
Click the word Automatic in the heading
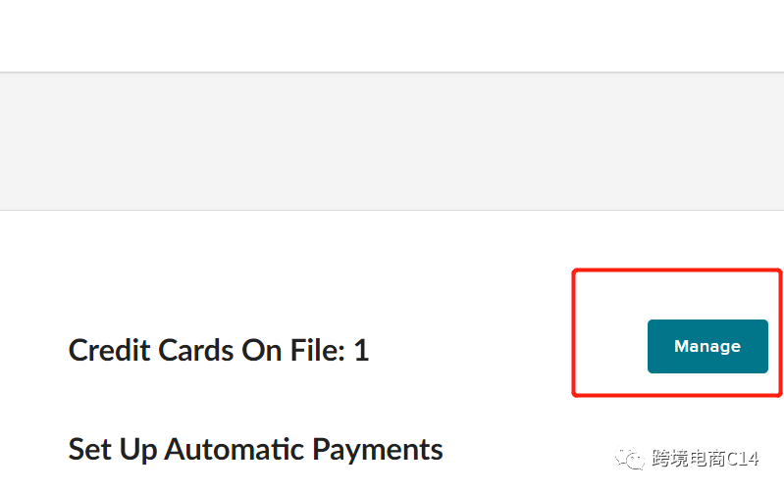(234, 449)
